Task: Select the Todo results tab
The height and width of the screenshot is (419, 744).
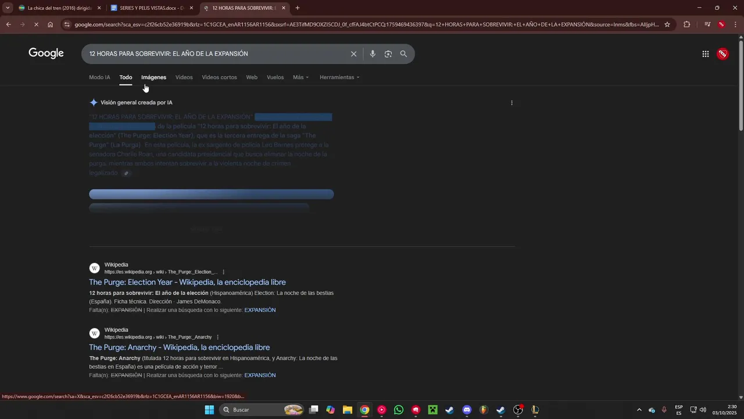Action: (126, 77)
